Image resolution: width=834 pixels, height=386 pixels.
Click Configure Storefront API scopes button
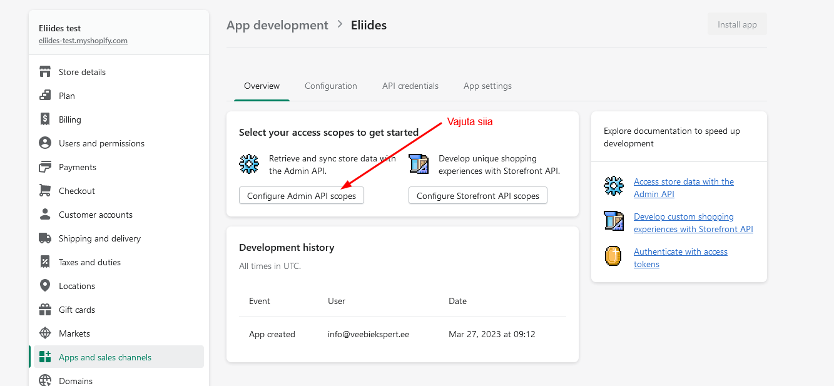pos(477,196)
